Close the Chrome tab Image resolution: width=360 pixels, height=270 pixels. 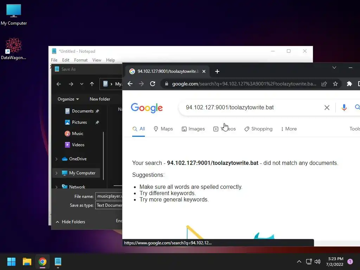pos(204,71)
